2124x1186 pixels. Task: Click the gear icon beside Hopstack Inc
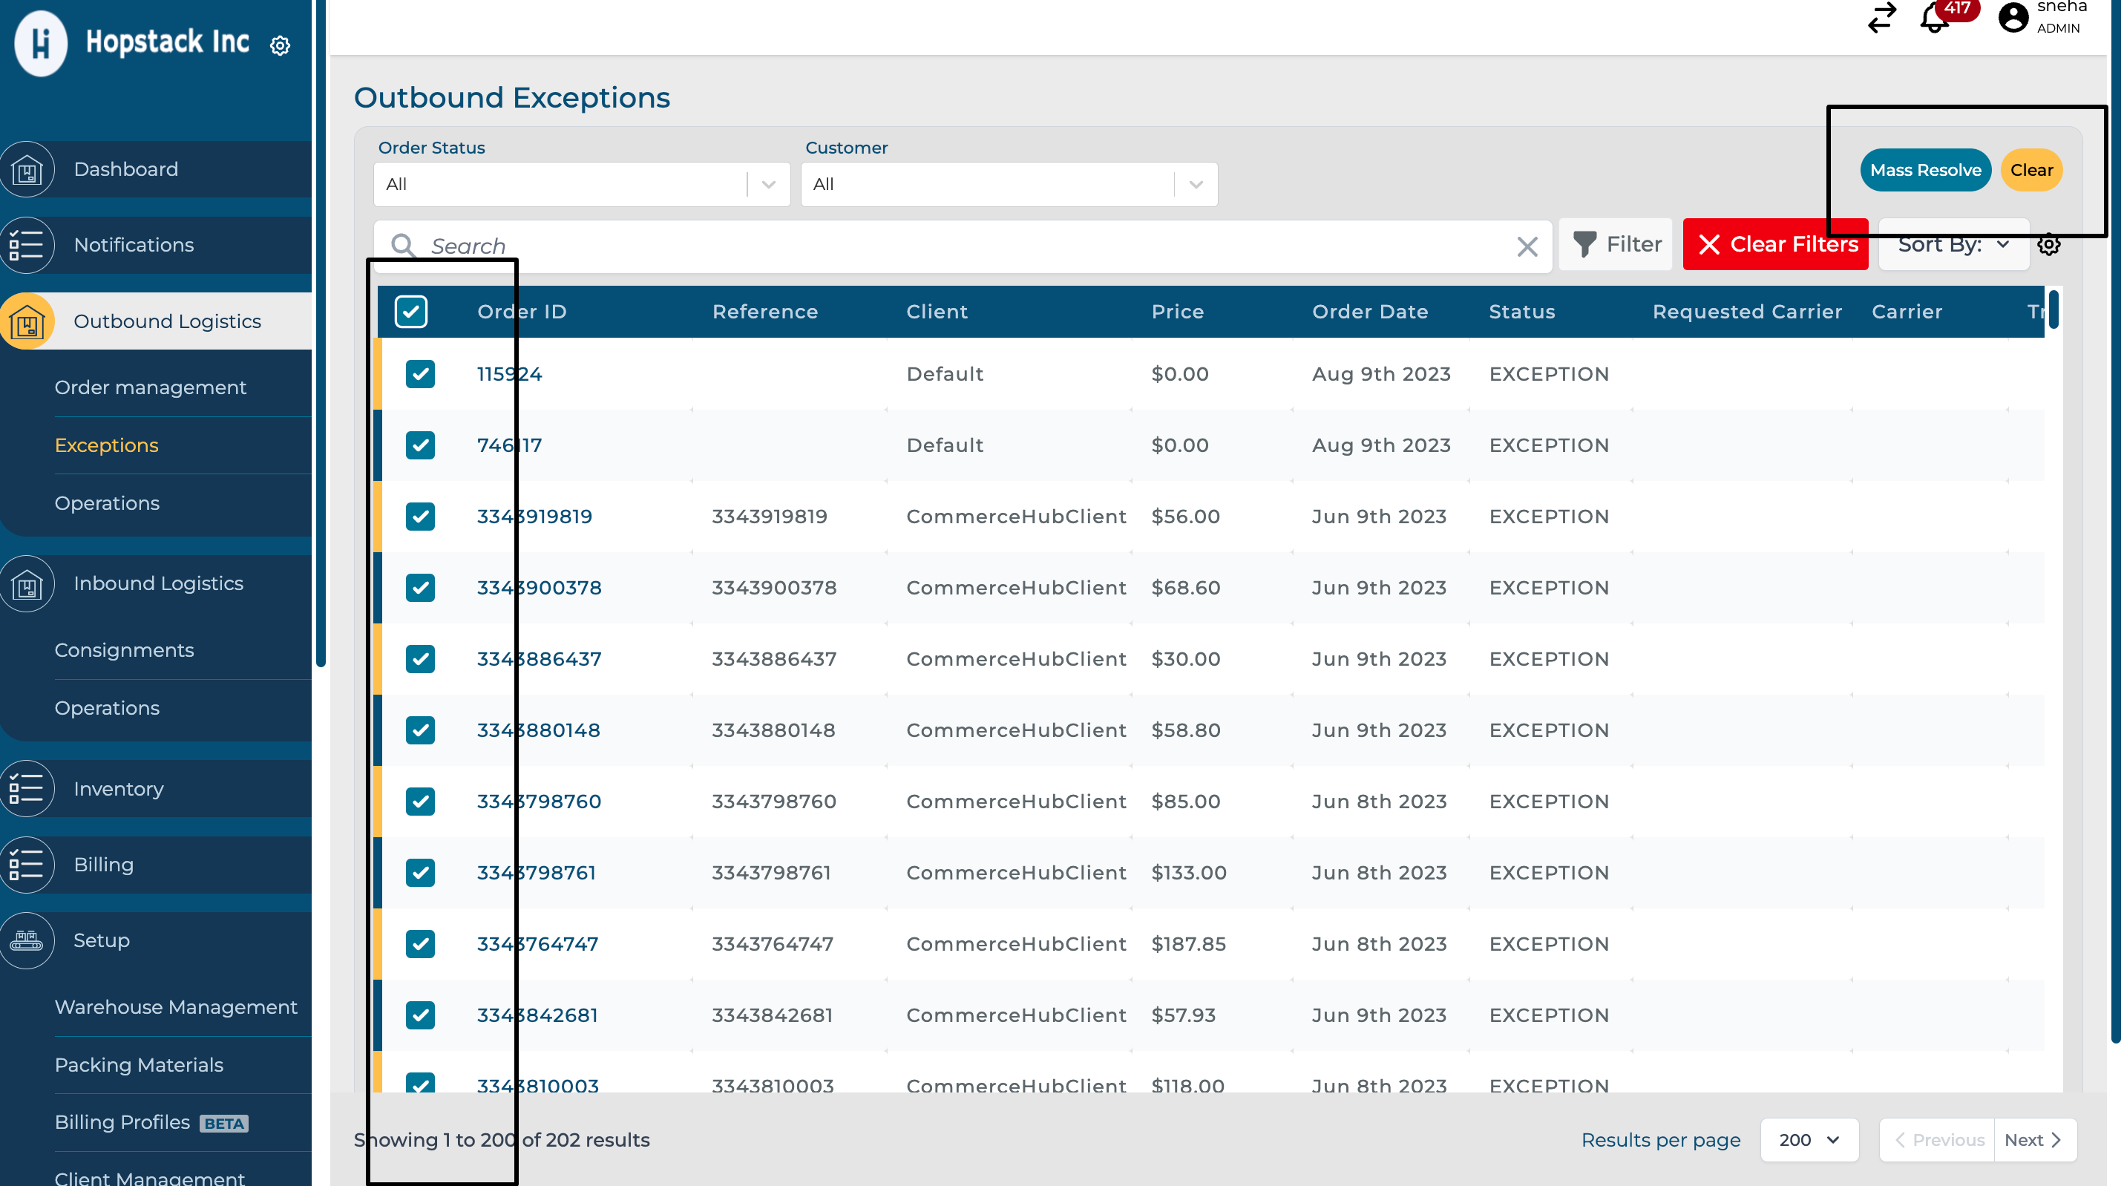pyautogui.click(x=281, y=45)
